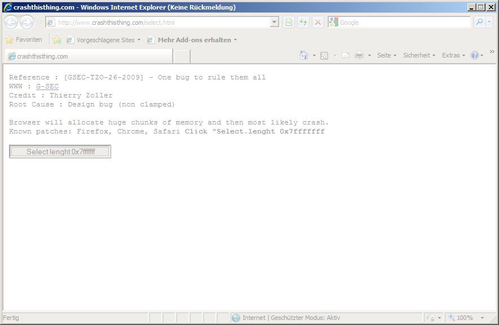Click the security lock status icon
499x325 pixels.
coord(431,318)
